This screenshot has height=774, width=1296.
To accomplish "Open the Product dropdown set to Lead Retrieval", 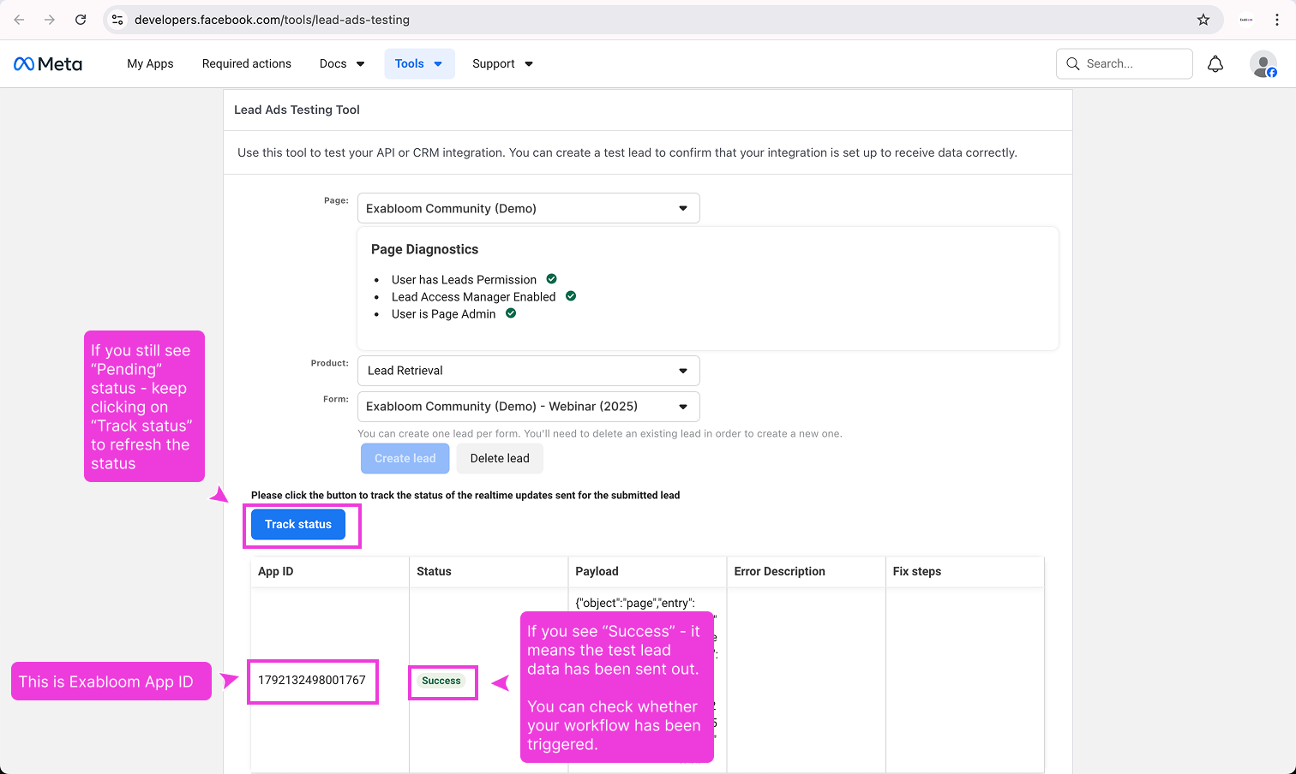I will (528, 371).
